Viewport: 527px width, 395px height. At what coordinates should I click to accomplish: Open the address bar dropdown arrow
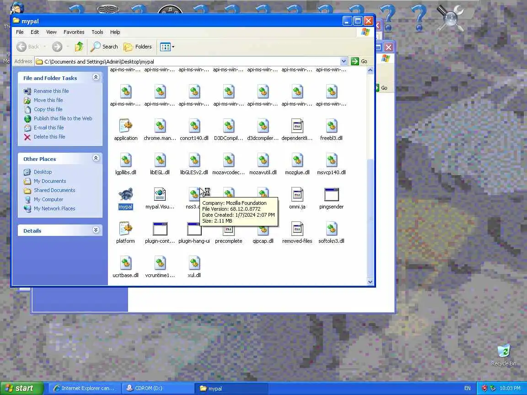(x=344, y=61)
